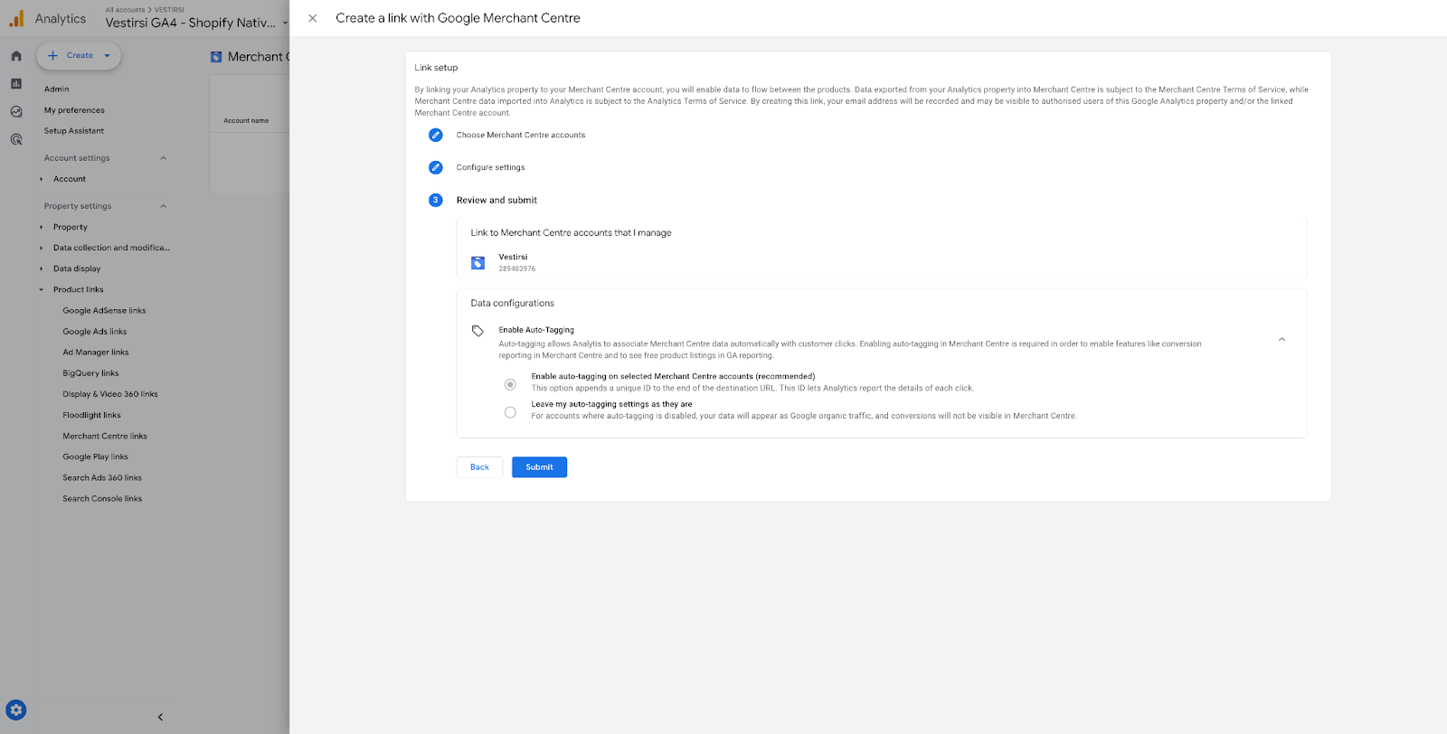The height and width of the screenshot is (734, 1447).
Task: Open BigQuery links in sidebar
Action: pyautogui.click(x=90, y=373)
